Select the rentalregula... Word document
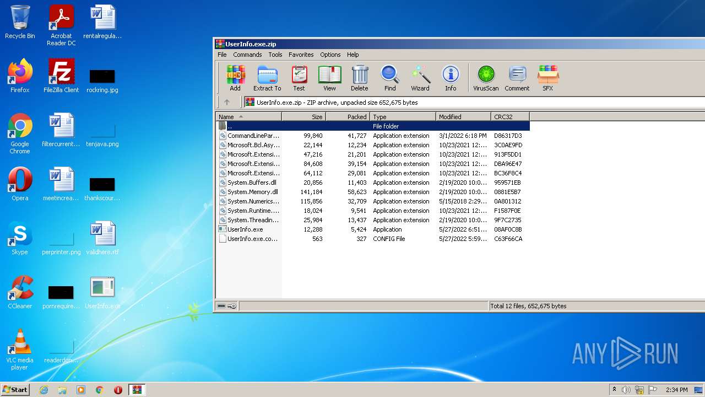This screenshot has width=705, height=397. pyautogui.click(x=102, y=22)
